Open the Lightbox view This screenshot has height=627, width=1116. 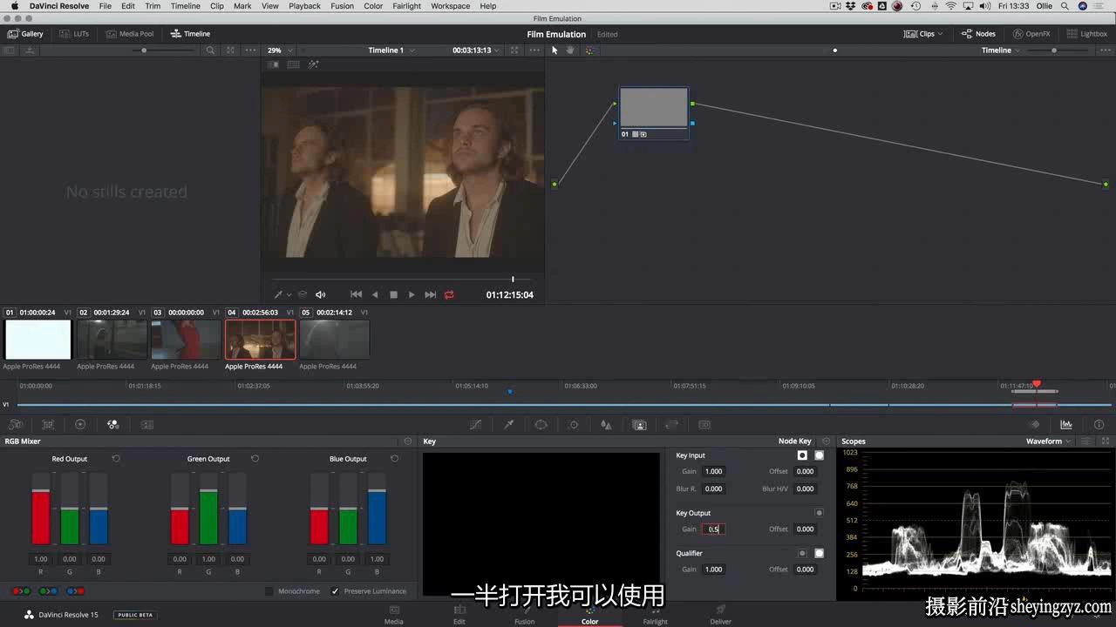pos(1086,34)
